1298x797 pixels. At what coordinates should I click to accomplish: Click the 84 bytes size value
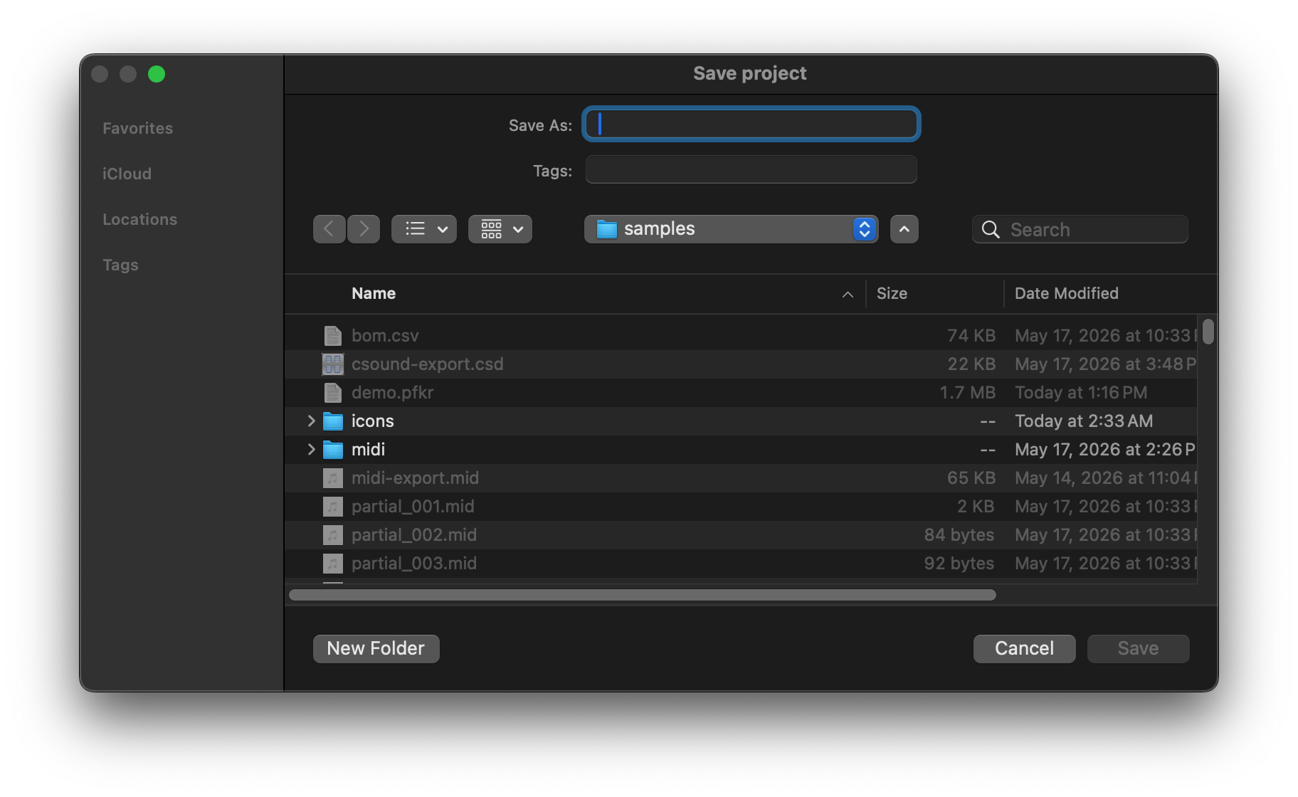click(959, 534)
